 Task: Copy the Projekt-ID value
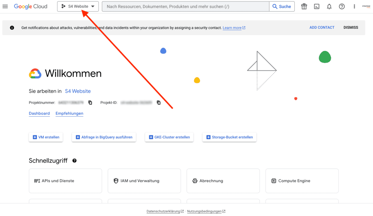[159, 102]
